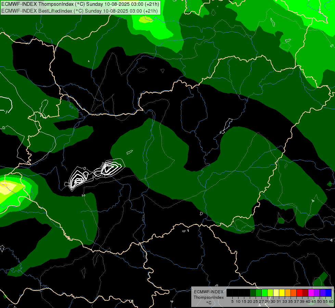Image resolution: width=335 pixels, height=308 pixels.
Task: Click the legend tick label 15
Action: [x=244, y=301]
